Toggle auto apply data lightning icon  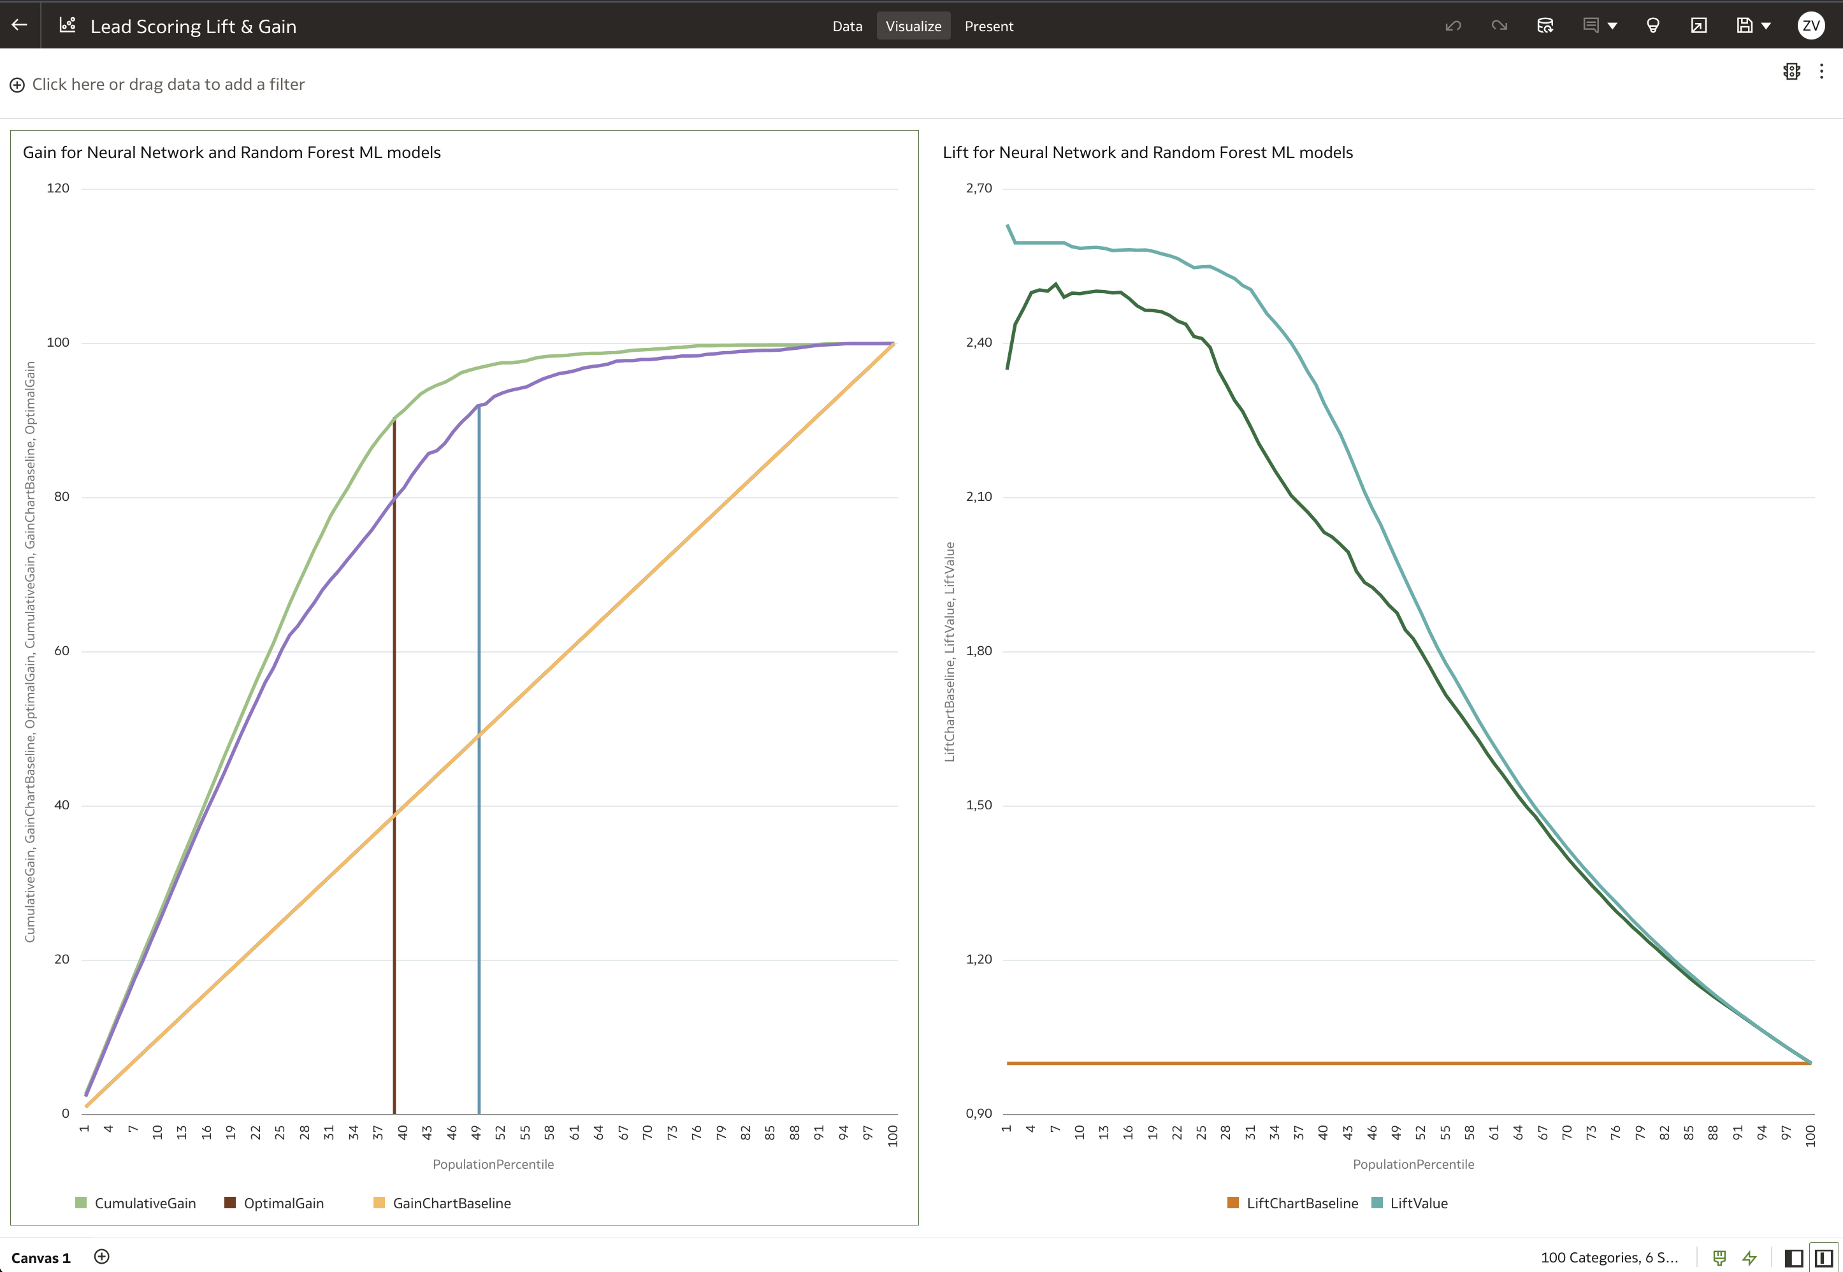tap(1749, 1257)
